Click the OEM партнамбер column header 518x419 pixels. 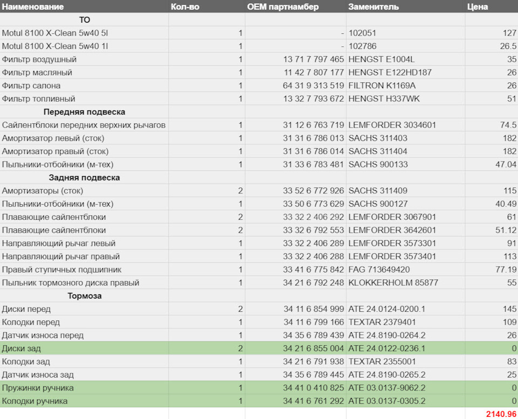(x=283, y=7)
